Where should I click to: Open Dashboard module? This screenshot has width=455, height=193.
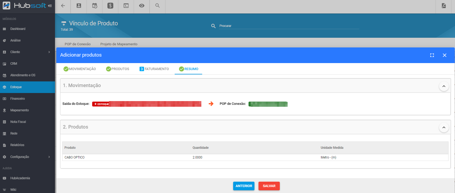[x=18, y=29]
